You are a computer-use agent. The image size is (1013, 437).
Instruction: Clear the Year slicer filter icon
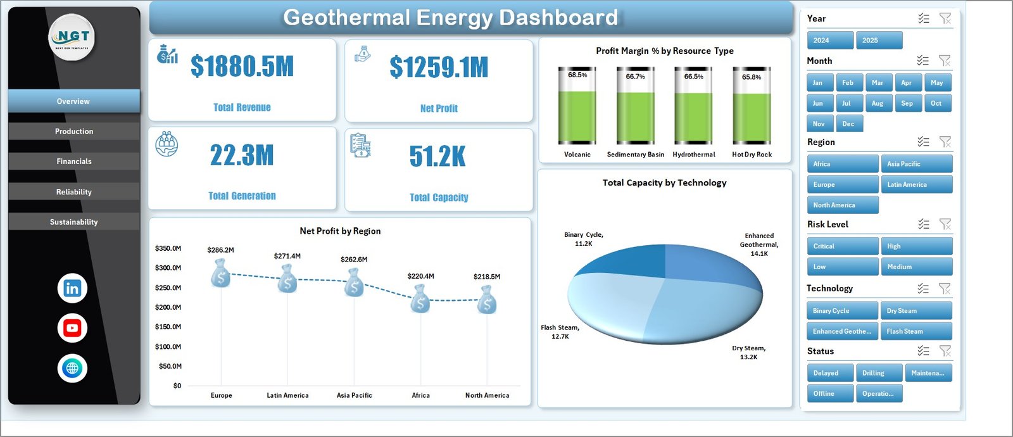click(x=945, y=18)
